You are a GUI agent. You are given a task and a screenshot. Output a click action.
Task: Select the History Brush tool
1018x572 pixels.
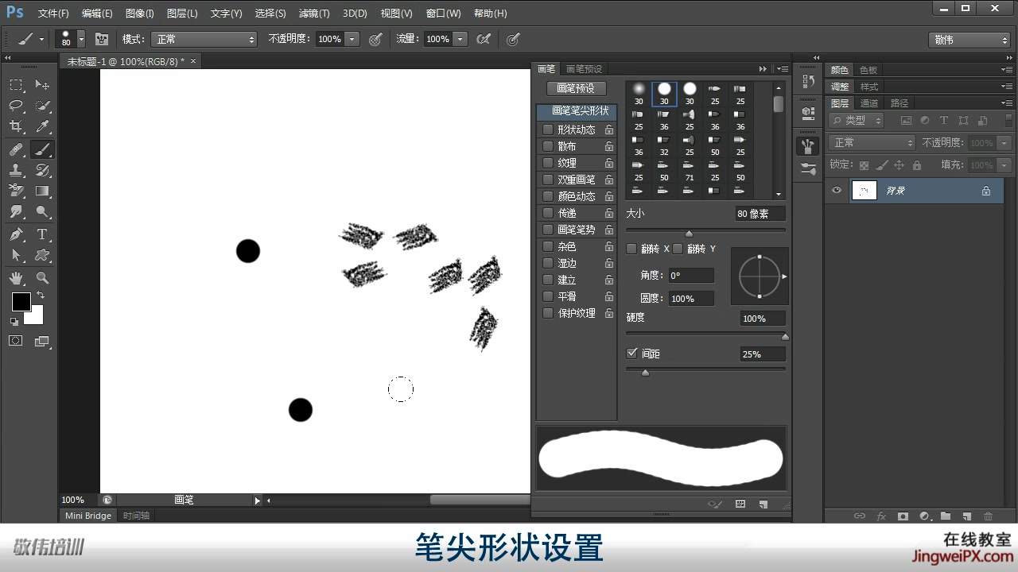[42, 170]
